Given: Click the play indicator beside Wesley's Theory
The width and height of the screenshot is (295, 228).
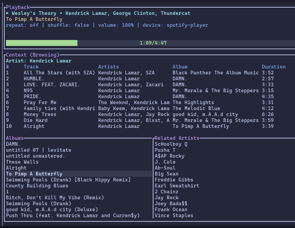Looking at the screenshot, I should pyautogui.click(x=7, y=13).
